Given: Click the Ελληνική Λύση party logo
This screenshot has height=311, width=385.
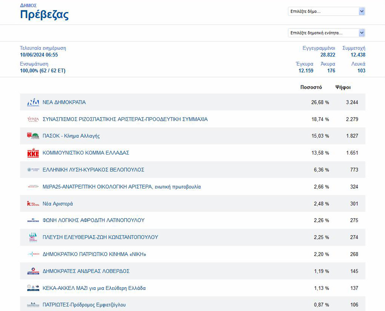Looking at the screenshot, I should pos(33,170).
